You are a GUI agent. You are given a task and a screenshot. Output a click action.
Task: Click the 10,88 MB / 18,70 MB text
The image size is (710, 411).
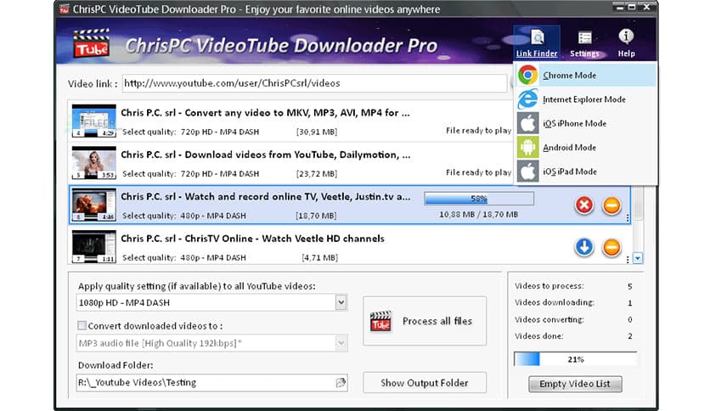[479, 215]
